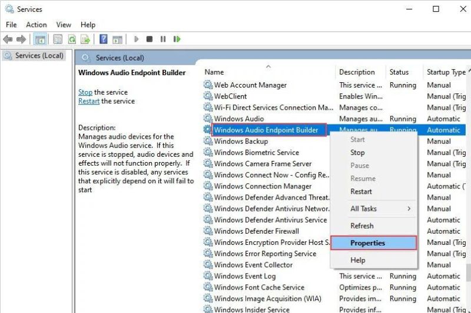Click the Back arrow toolbar icon

click(x=8, y=39)
